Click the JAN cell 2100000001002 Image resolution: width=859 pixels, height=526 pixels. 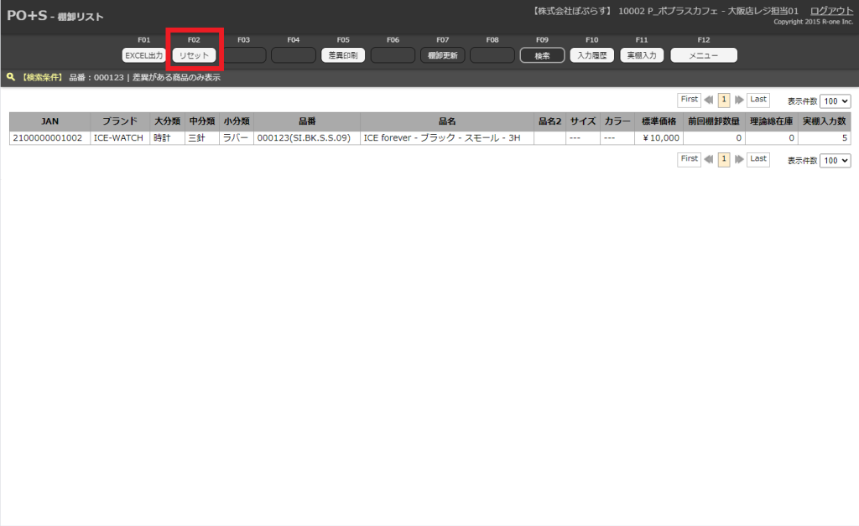[48, 137]
